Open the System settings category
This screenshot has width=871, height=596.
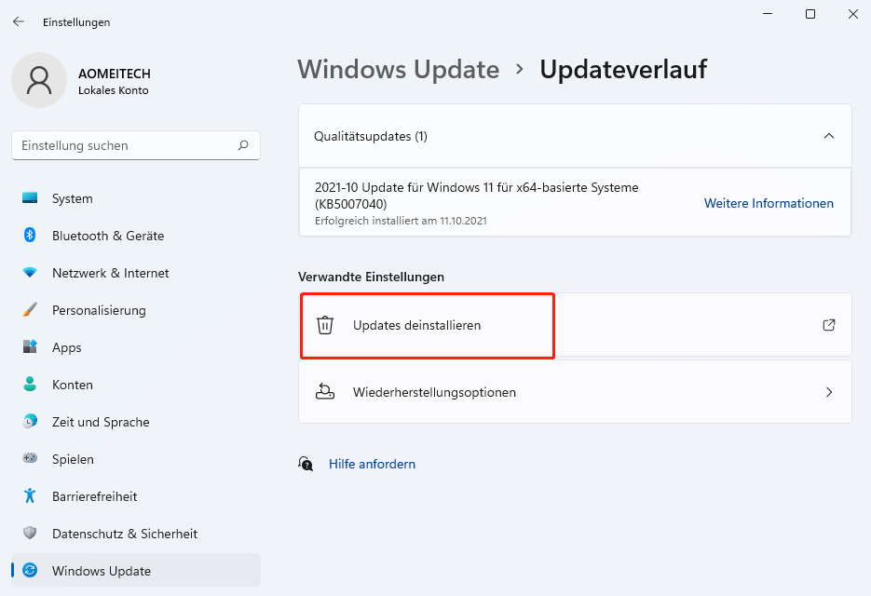click(x=72, y=198)
